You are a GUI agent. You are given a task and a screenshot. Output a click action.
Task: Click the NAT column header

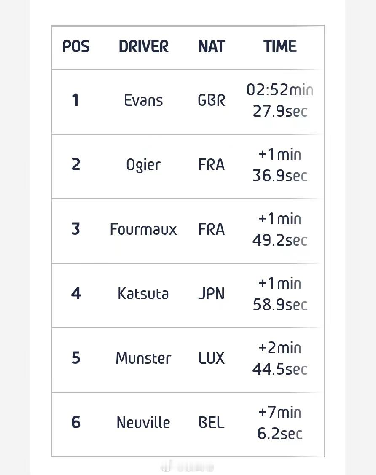click(212, 47)
